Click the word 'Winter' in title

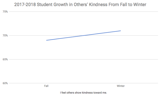click(140, 4)
